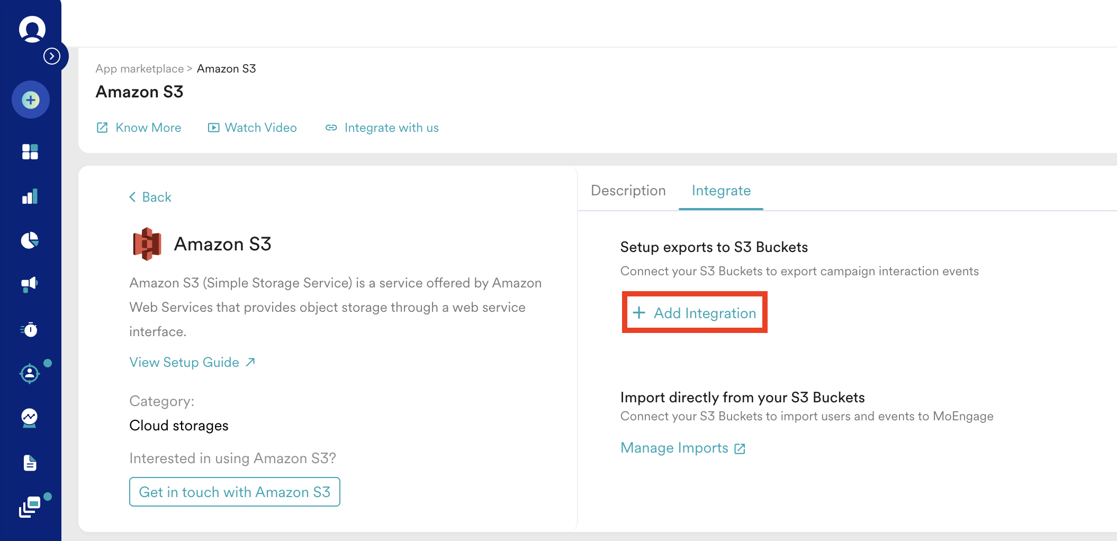The height and width of the screenshot is (541, 1117).
Task: Click the create new plus icon
Action: [x=31, y=100]
